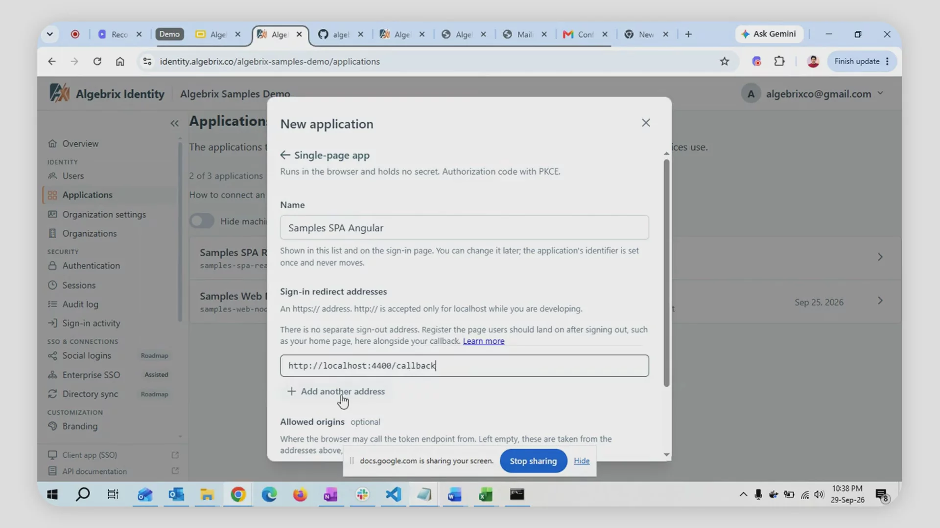
Task: Click the dialog vertical scrollbar
Action: coord(666,273)
